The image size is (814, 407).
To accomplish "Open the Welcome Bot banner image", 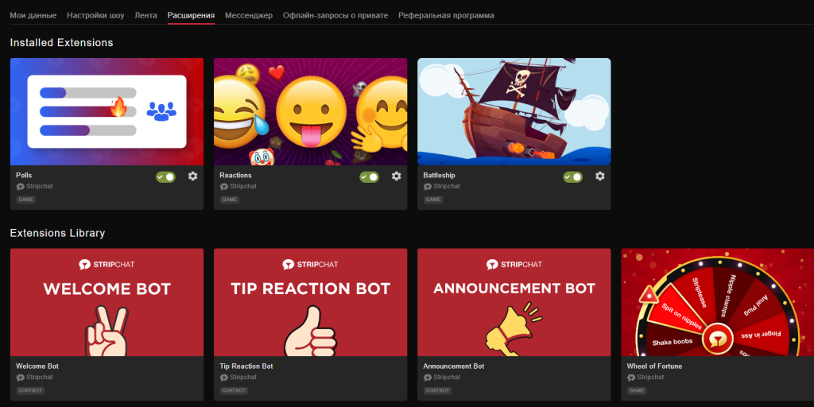I will click(107, 302).
